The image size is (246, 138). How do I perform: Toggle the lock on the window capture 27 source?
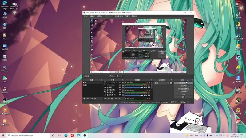[x=123, y=92]
